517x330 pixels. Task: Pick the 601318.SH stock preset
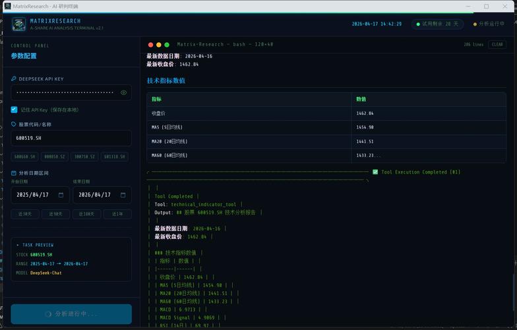115,156
